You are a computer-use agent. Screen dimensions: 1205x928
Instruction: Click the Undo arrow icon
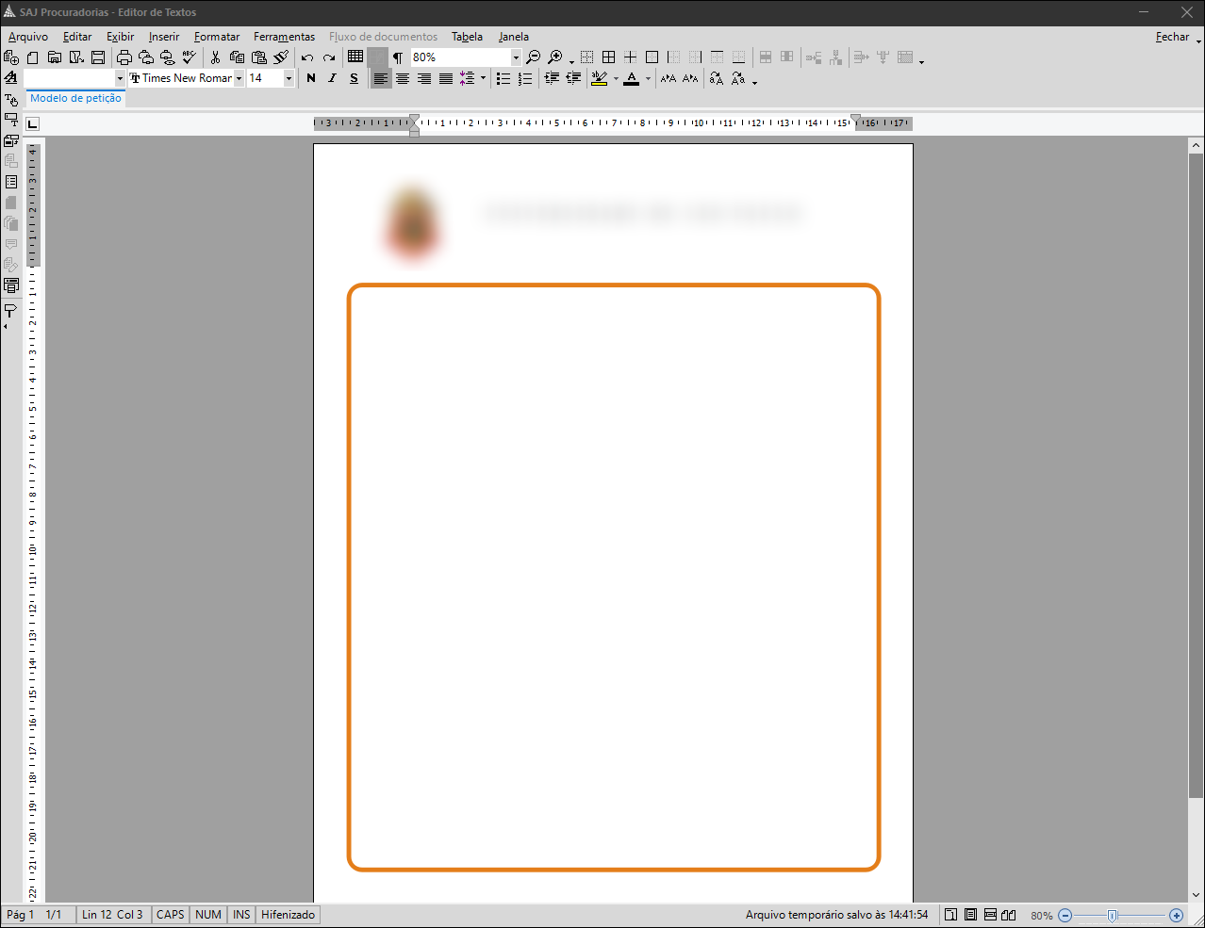click(305, 57)
